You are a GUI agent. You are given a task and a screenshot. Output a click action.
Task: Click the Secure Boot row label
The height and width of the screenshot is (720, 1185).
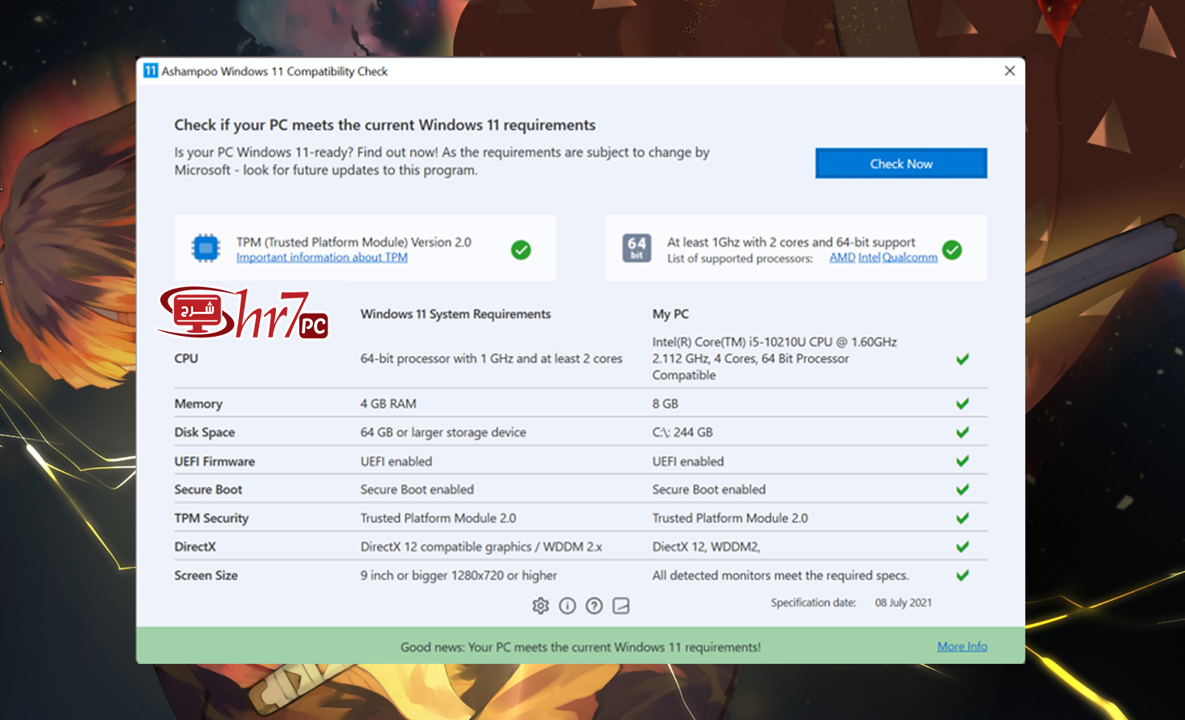tap(208, 489)
